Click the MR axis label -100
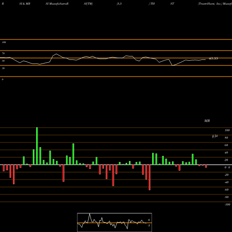Image resolution: width=232 pixels, height=232 pixels. [x=227, y=205]
